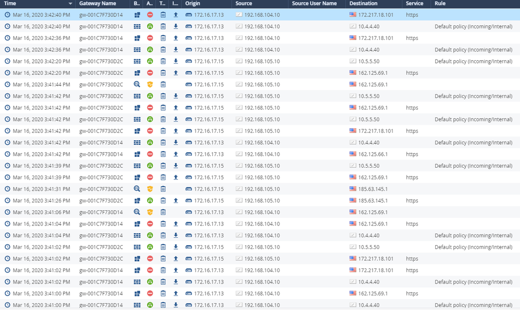The width and height of the screenshot is (520, 310).
Task: Sort by the Gateway Name column header
Action: tap(97, 4)
